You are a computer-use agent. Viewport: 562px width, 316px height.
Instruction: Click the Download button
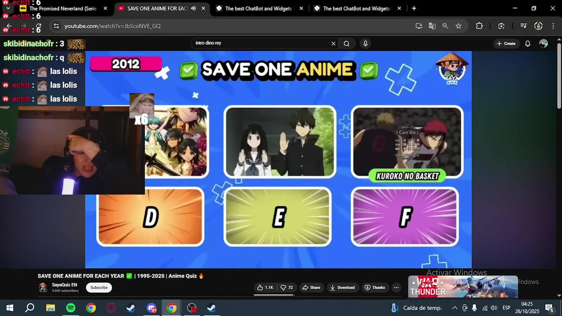(x=342, y=287)
